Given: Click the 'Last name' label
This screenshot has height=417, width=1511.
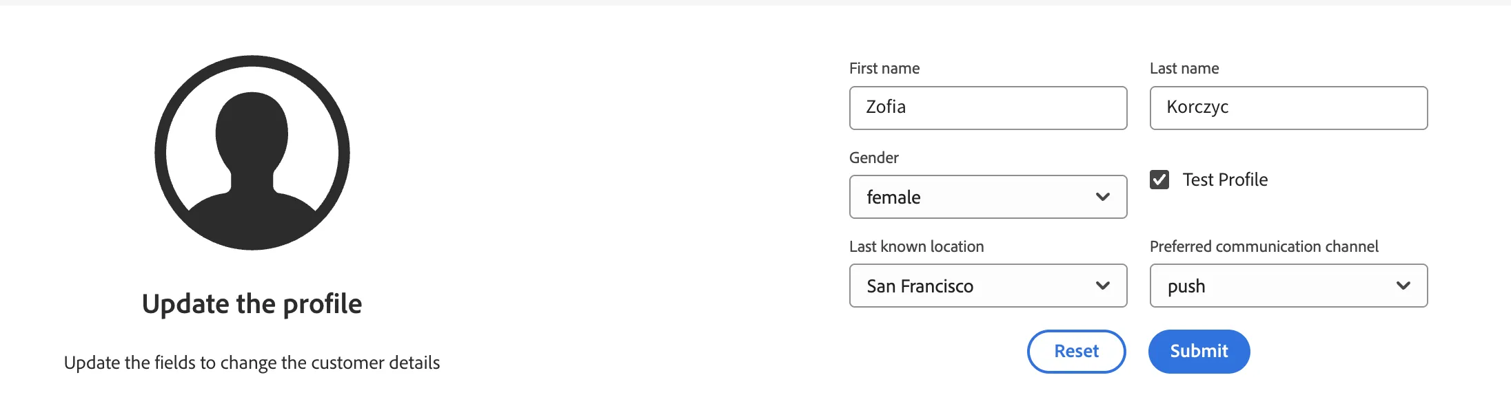Looking at the screenshot, I should [1184, 68].
